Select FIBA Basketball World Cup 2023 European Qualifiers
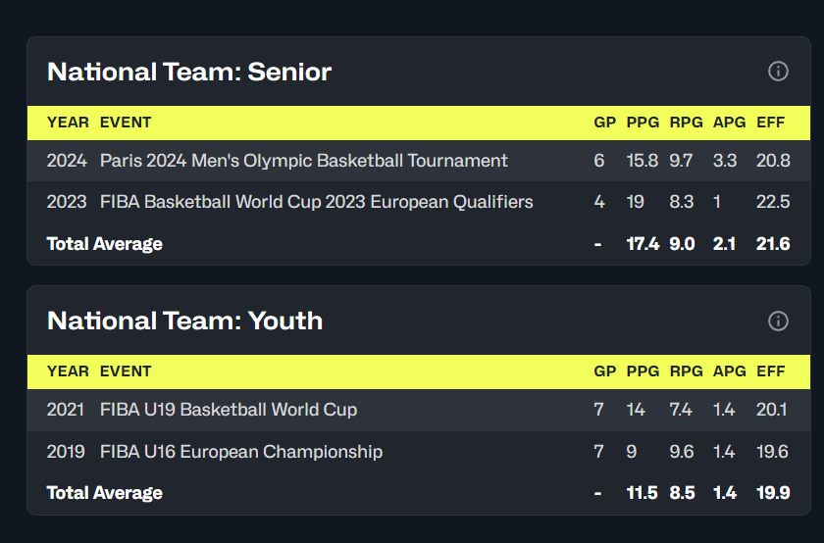The image size is (824, 543). click(x=316, y=202)
